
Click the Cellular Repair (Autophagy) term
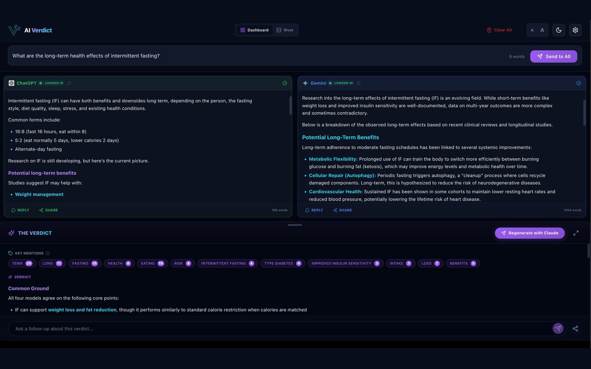(343, 175)
